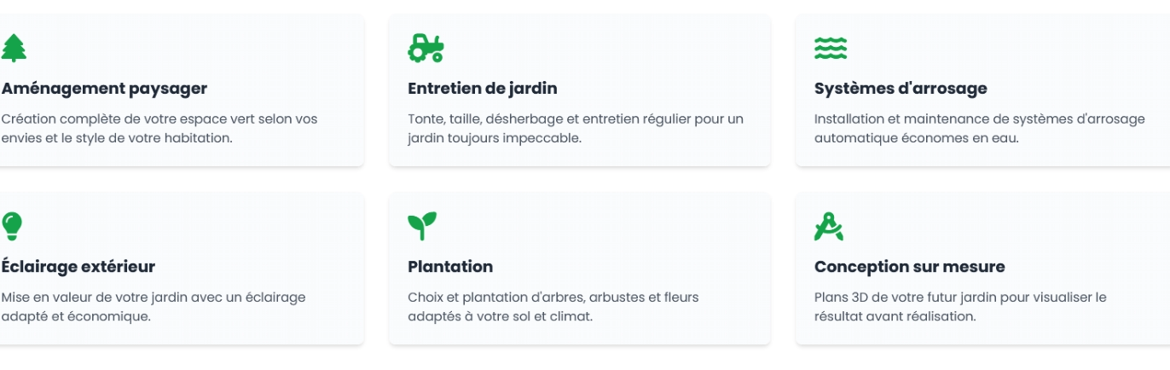1170x370 pixels.
Task: Click the 'Plans 3D de votre futur jardin' text
Action: [959, 306]
